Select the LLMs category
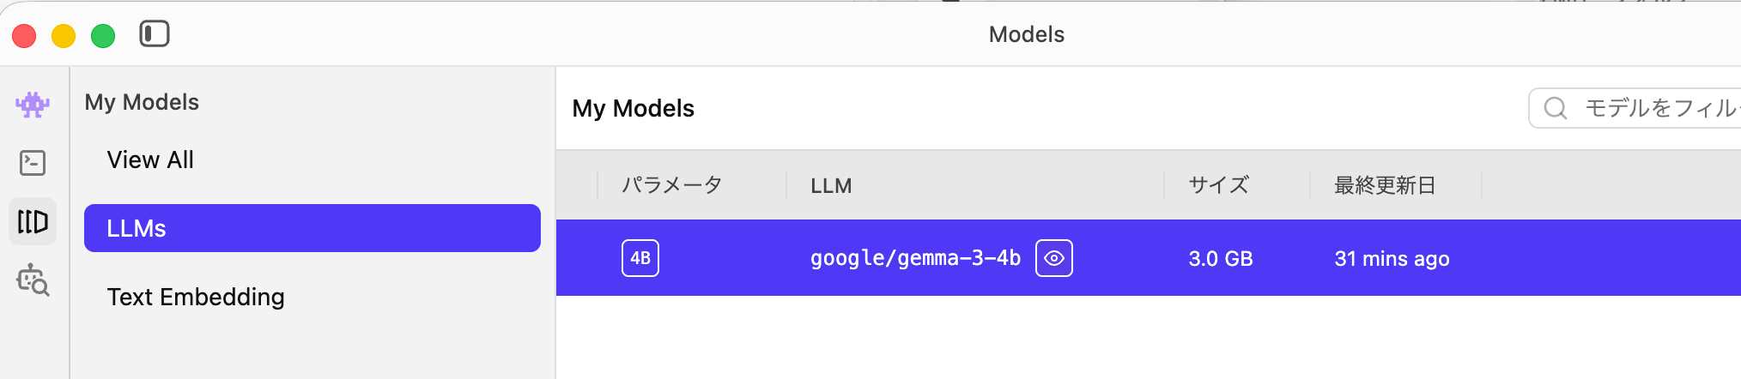This screenshot has width=1741, height=379. (312, 228)
